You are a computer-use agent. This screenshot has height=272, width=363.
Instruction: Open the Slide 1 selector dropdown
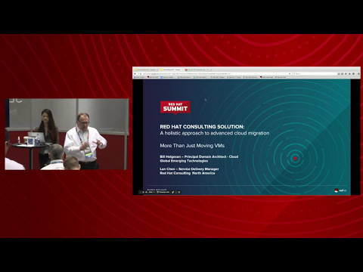[x=152, y=192]
